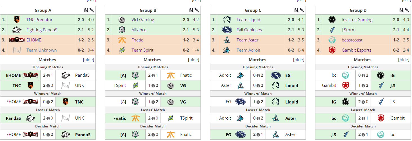This screenshot has width=412, height=141.
Task: Open Evil Geniuses team page
Action: tap(249, 30)
